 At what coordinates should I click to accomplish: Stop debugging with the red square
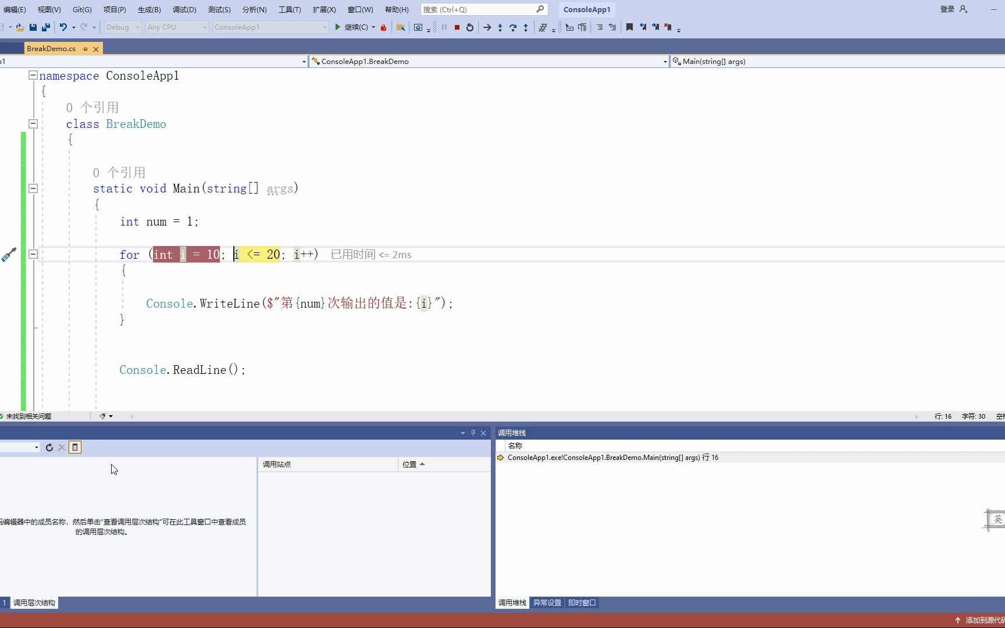click(457, 27)
